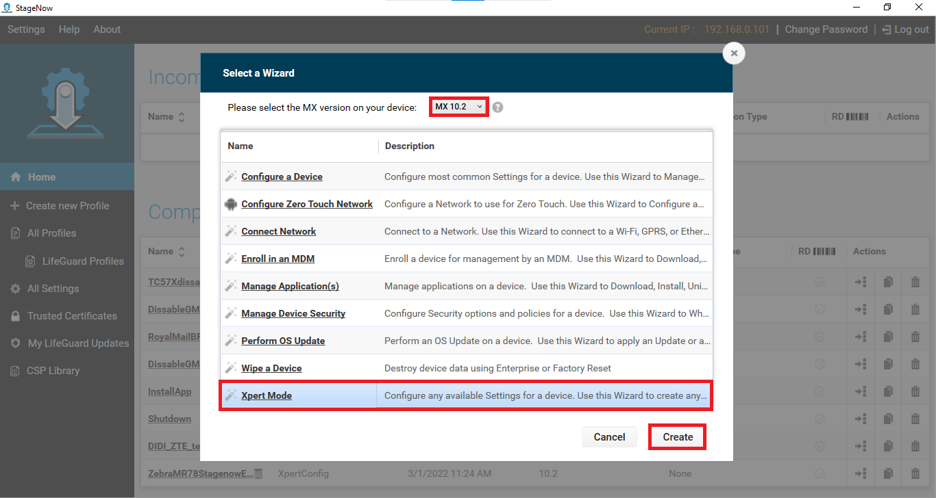
Task: Click the publish icon in TC57Xdissa row
Action: (861, 282)
